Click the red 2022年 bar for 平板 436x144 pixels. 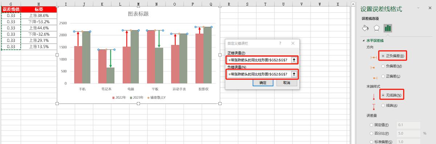click(x=151, y=57)
